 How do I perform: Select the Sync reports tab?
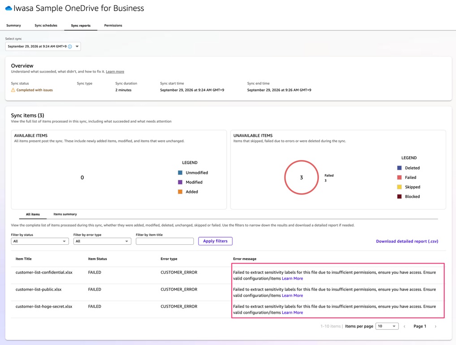click(x=81, y=26)
